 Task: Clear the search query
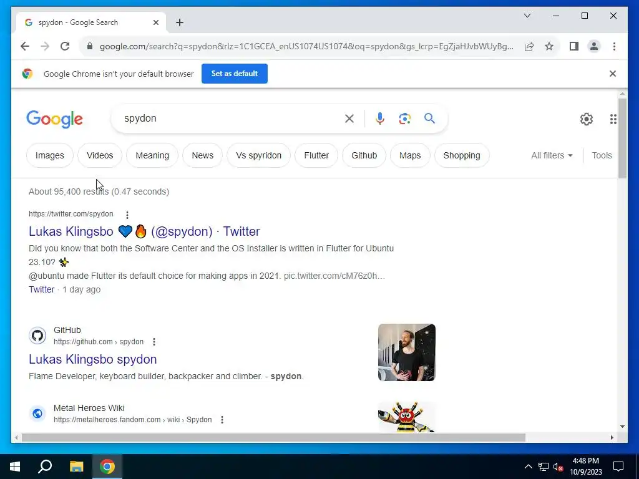pyautogui.click(x=349, y=119)
